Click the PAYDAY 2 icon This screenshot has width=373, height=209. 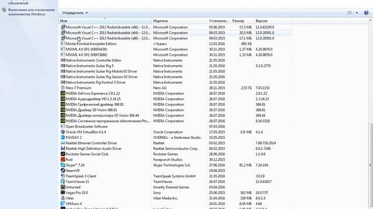pos(63,138)
